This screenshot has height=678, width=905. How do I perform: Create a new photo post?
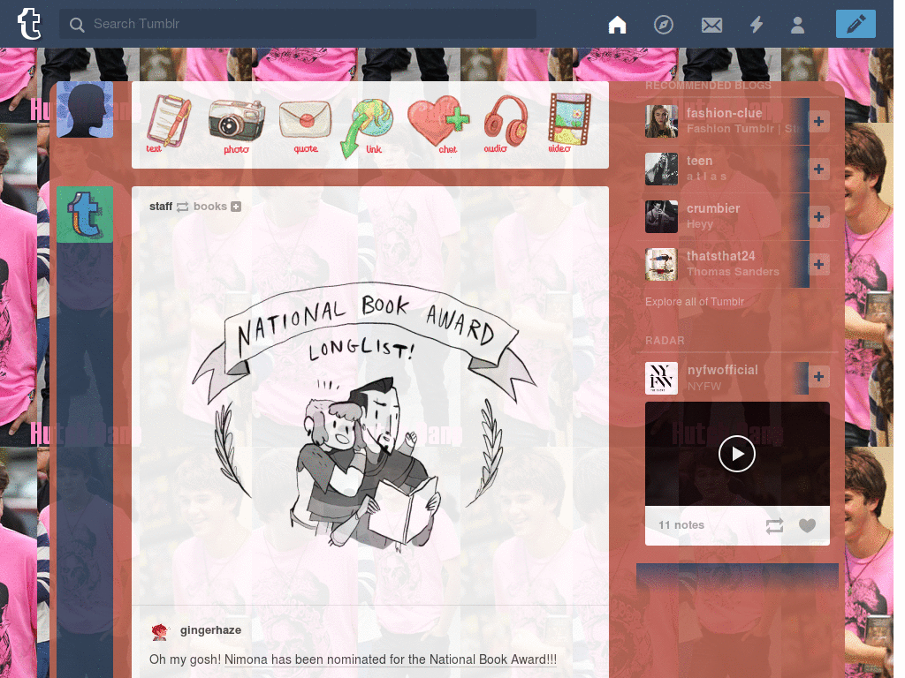click(237, 125)
